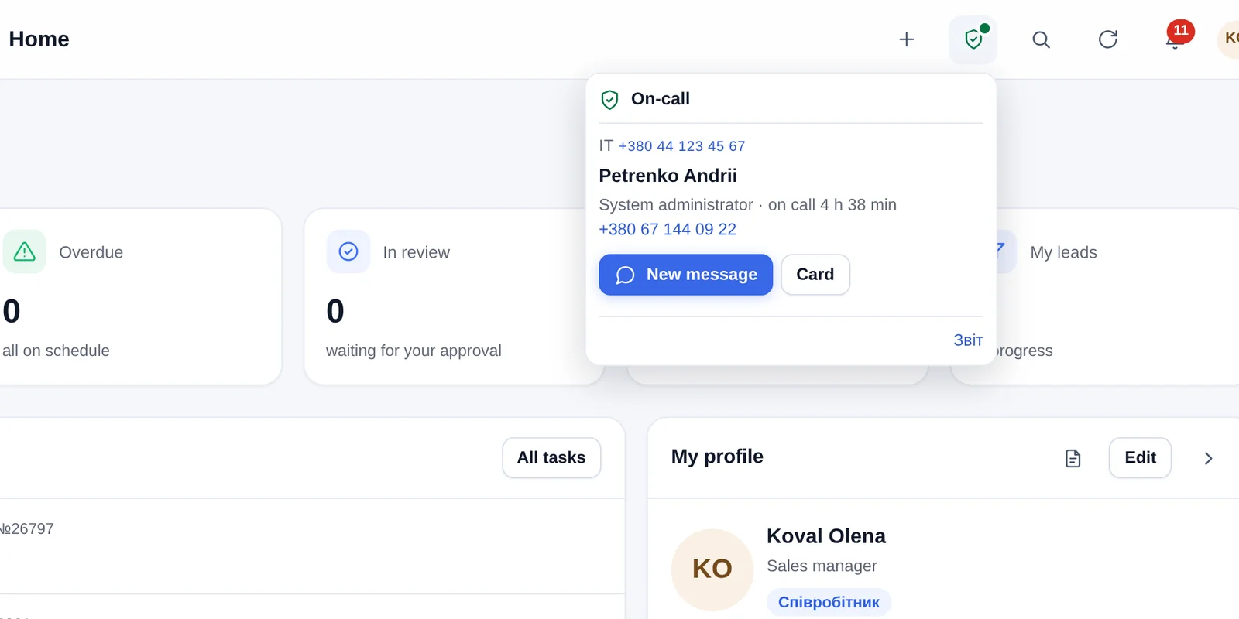Click the In review checkmark icon
Image resolution: width=1239 pixels, height=619 pixels.
point(348,251)
